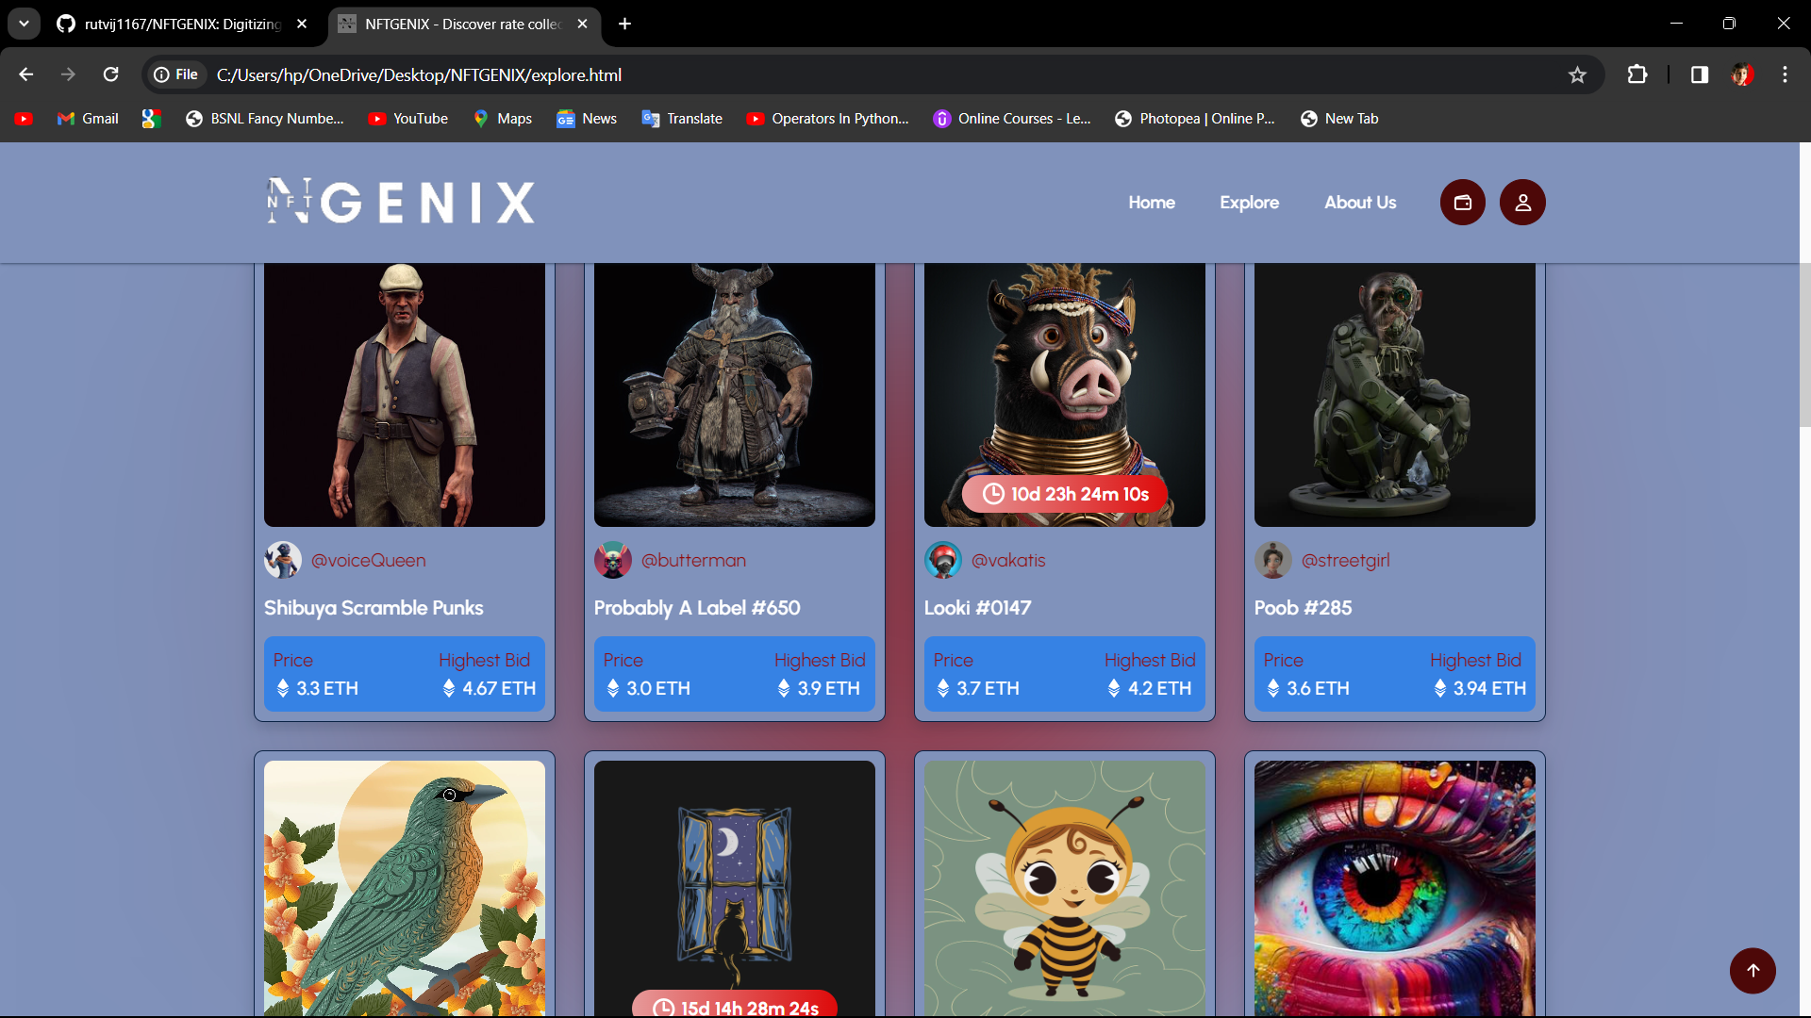Image resolution: width=1811 pixels, height=1018 pixels.
Task: Click the scroll-to-top arrow button
Action: point(1753,971)
